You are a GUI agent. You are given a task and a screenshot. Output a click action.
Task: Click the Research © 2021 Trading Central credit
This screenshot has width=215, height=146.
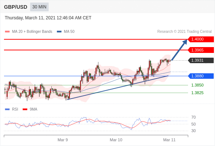[184, 32]
